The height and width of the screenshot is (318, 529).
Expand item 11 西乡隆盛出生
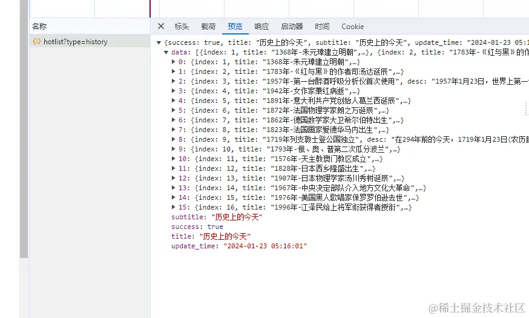(174, 168)
